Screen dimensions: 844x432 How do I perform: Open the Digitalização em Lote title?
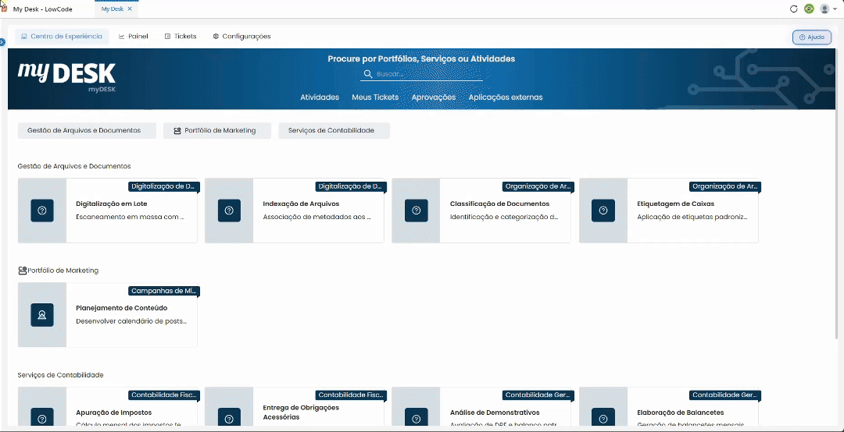pos(112,204)
